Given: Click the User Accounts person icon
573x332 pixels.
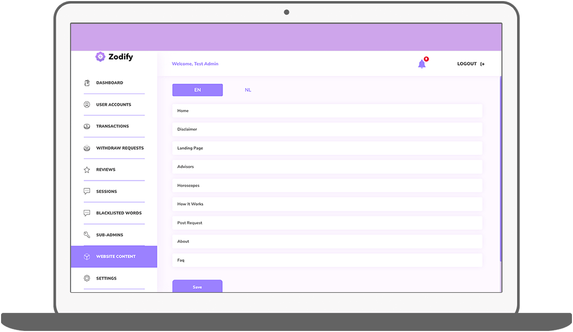Looking at the screenshot, I should pos(87,104).
